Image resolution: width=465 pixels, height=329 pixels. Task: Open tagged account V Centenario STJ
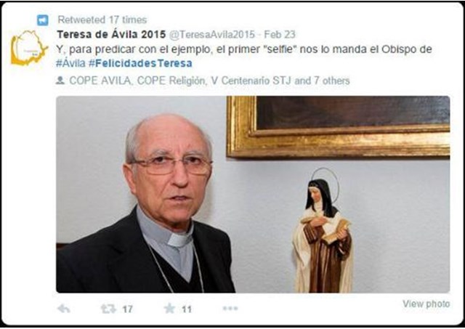(251, 81)
